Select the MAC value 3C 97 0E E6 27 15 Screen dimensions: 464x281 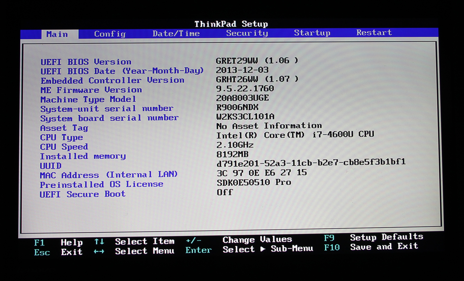pos(261,173)
